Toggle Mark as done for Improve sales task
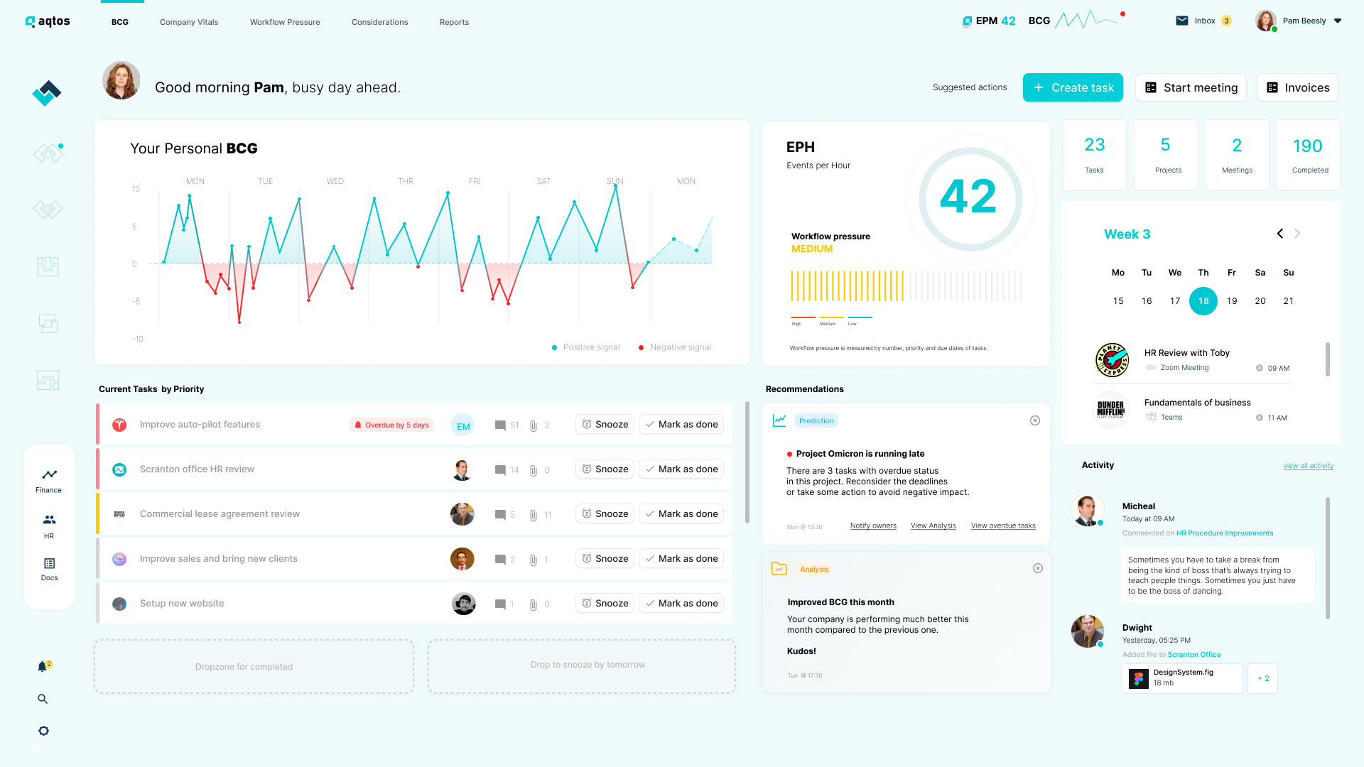1364x767 pixels. point(681,558)
